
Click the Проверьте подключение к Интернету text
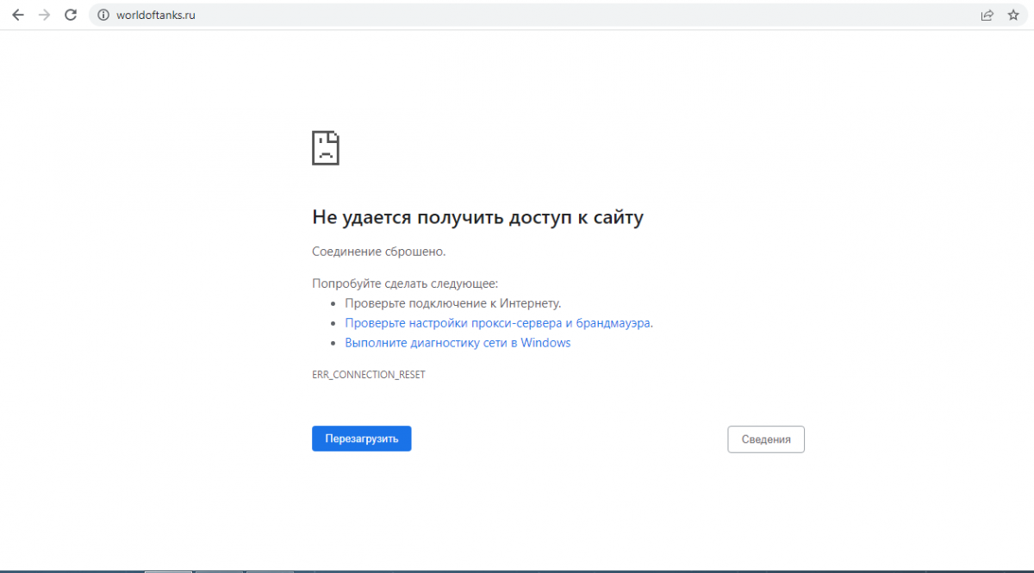(x=452, y=303)
